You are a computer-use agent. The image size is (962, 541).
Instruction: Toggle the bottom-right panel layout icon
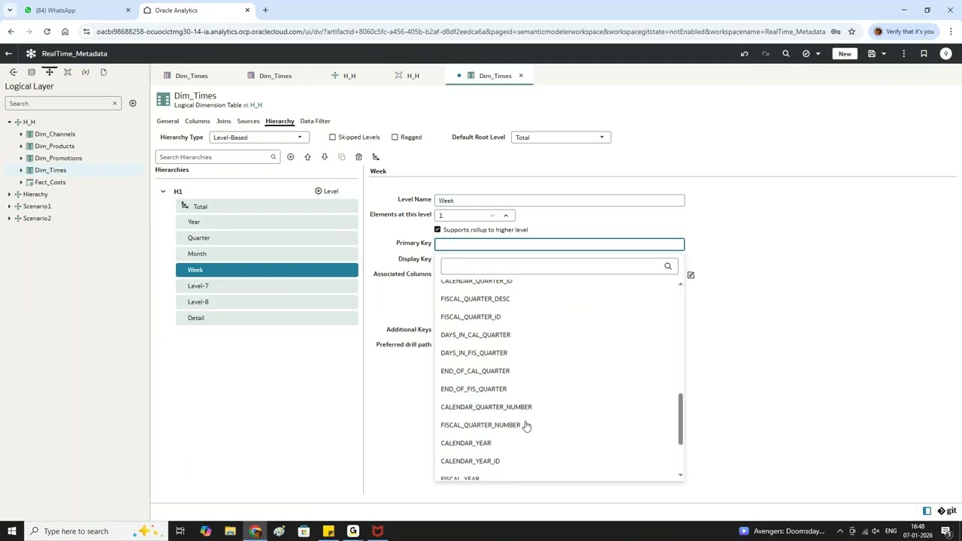(x=927, y=511)
